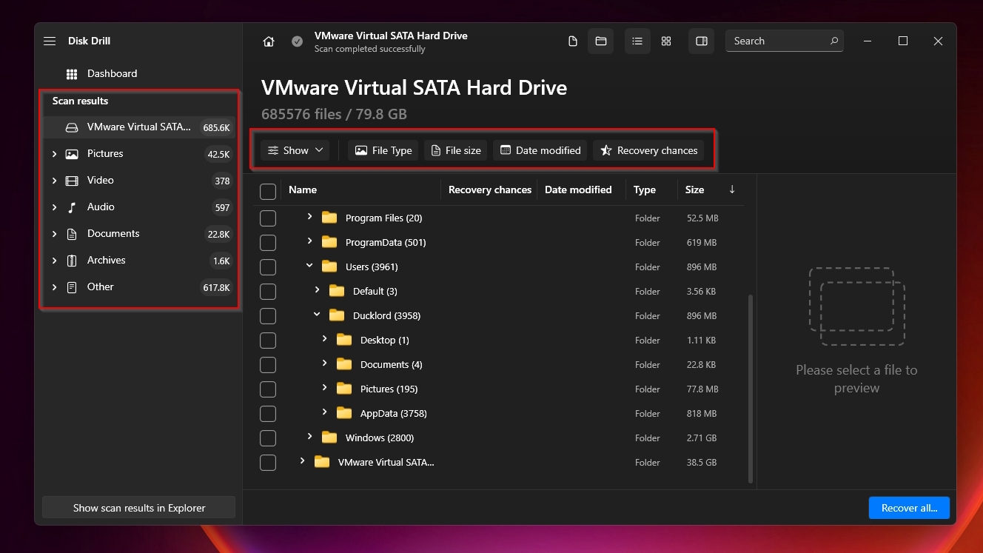
Task: Click the descending sort arrow in Size column
Action: click(732, 190)
